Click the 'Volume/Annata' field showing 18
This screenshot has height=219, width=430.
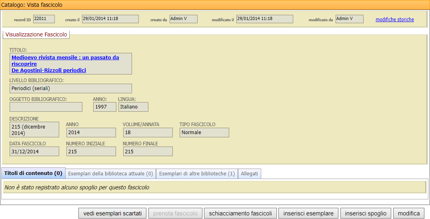coord(148,133)
